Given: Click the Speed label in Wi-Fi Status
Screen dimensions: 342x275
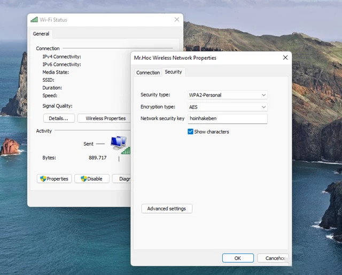Looking at the screenshot, I should coord(50,96).
